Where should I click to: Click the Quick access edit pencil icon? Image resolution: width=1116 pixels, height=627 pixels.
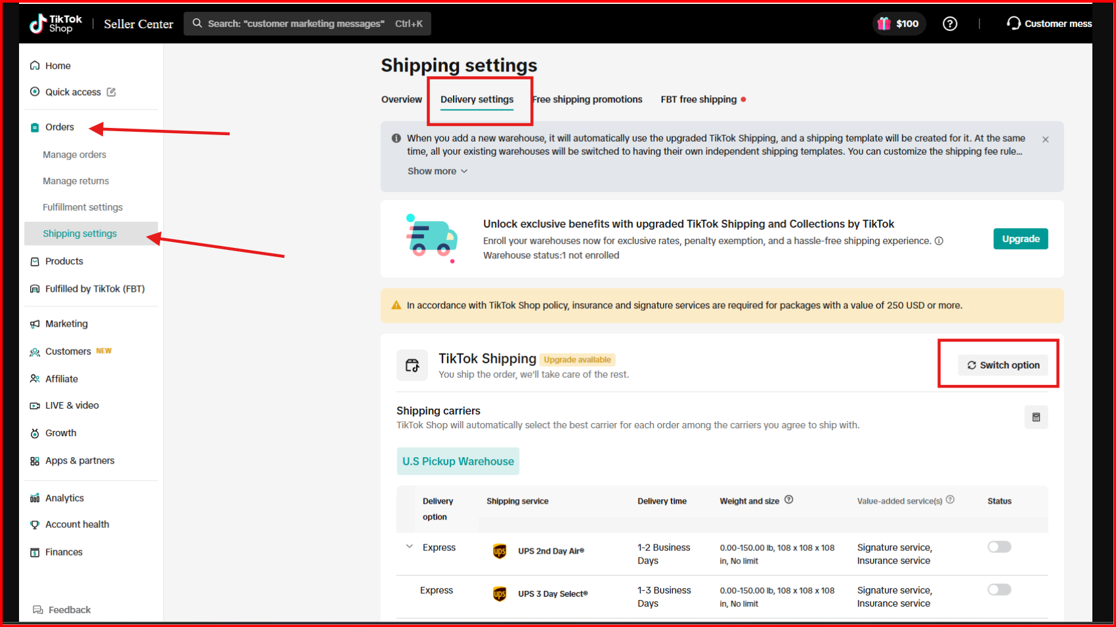pos(112,92)
